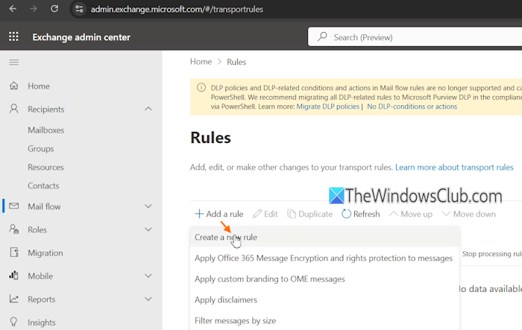Click the Add a rule button
This screenshot has height=330, width=522.
tap(219, 214)
